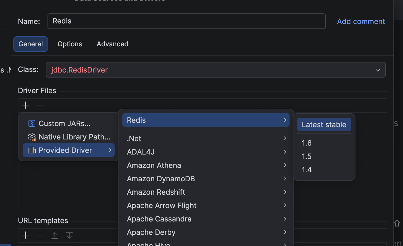The height and width of the screenshot is (246, 403).
Task: Click the Name input field
Action: (187, 21)
